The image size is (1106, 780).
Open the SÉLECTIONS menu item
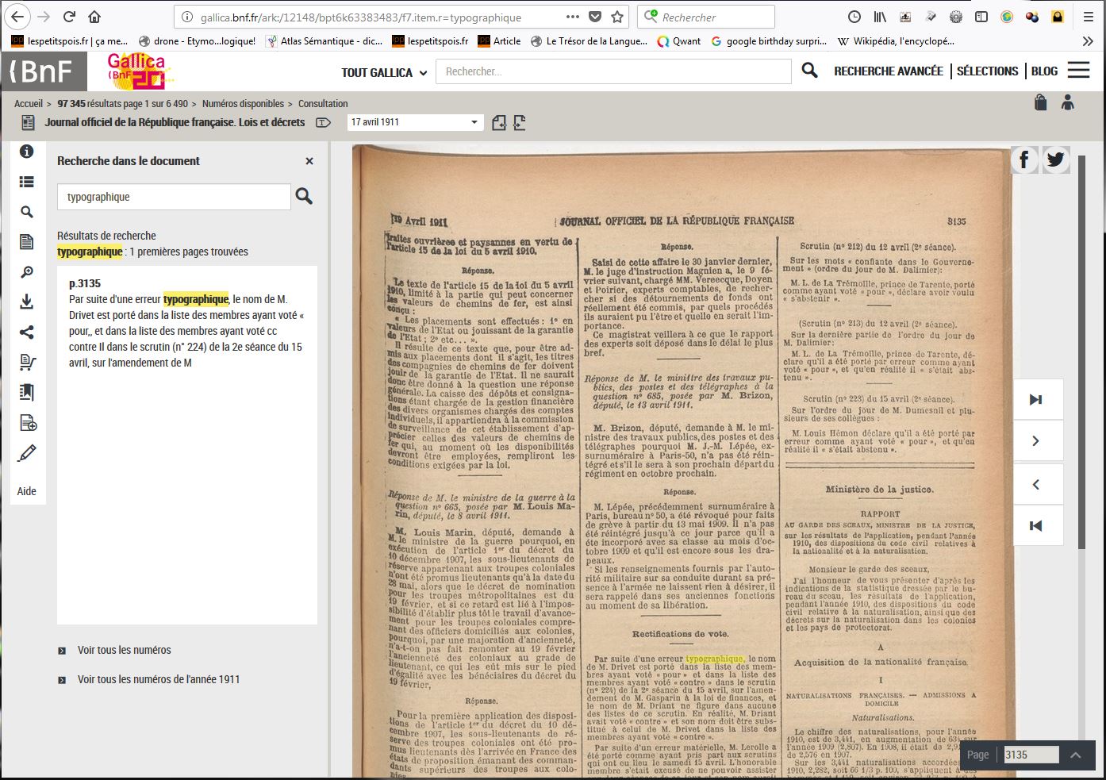pos(987,71)
